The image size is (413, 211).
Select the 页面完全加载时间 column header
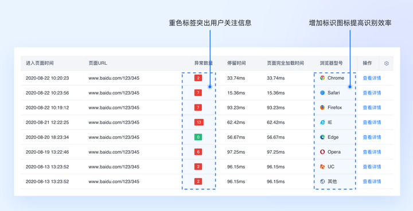(285, 63)
